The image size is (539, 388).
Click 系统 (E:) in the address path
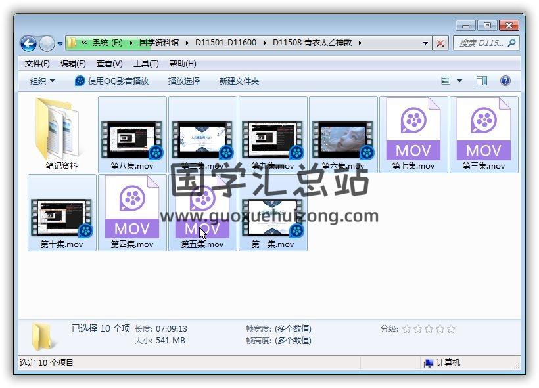(108, 43)
